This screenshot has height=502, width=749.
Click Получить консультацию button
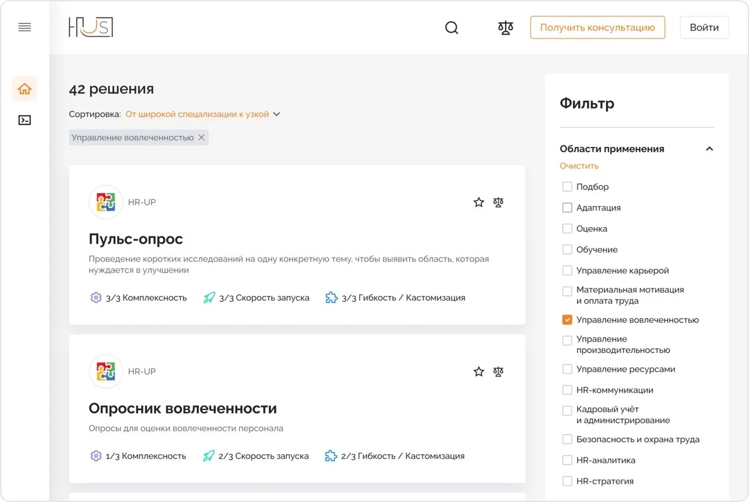point(597,27)
